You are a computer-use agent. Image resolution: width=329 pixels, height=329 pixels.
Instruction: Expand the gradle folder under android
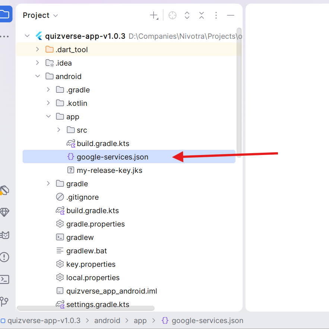pyautogui.click(x=48, y=184)
